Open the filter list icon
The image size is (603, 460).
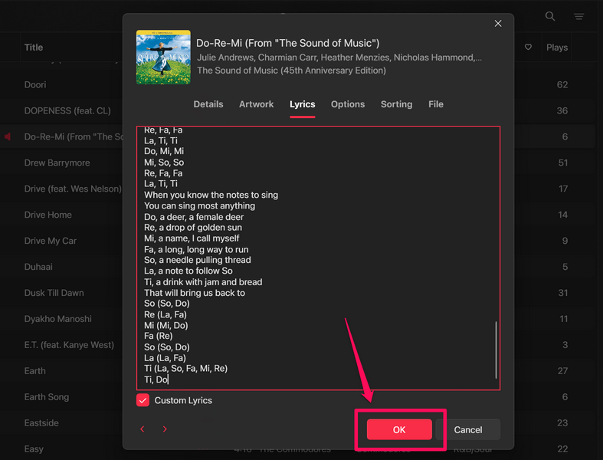(579, 16)
